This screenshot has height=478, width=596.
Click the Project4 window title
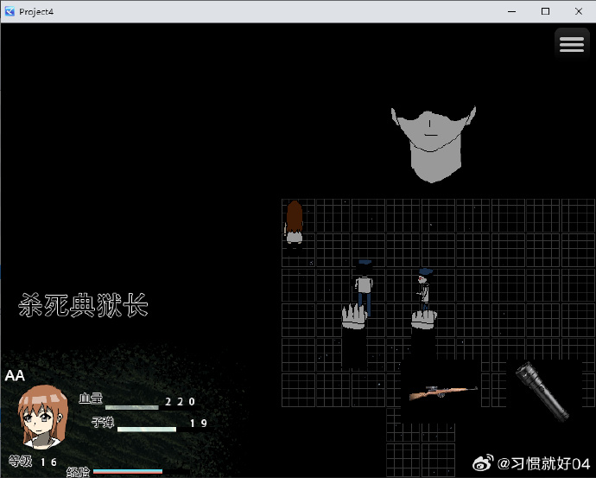click(36, 12)
